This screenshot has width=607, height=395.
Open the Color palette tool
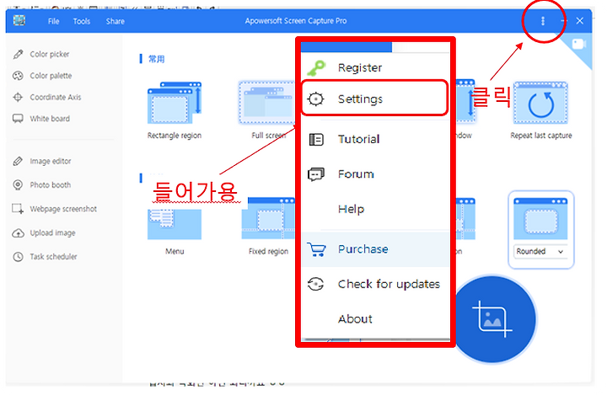(x=42, y=76)
